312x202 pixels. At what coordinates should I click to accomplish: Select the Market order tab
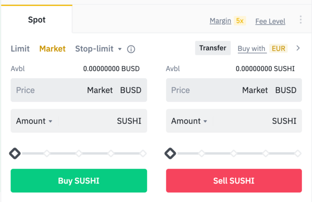tap(52, 48)
